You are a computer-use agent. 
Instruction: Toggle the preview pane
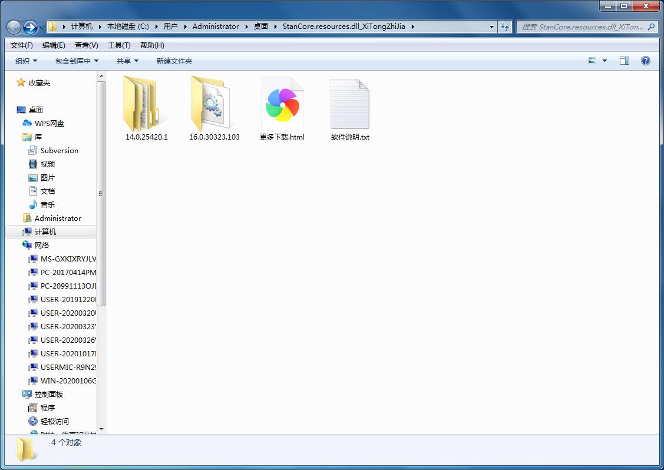624,61
